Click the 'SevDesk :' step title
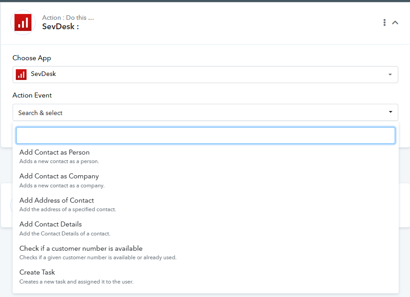Image resolution: width=410 pixels, height=297 pixels. tap(60, 27)
